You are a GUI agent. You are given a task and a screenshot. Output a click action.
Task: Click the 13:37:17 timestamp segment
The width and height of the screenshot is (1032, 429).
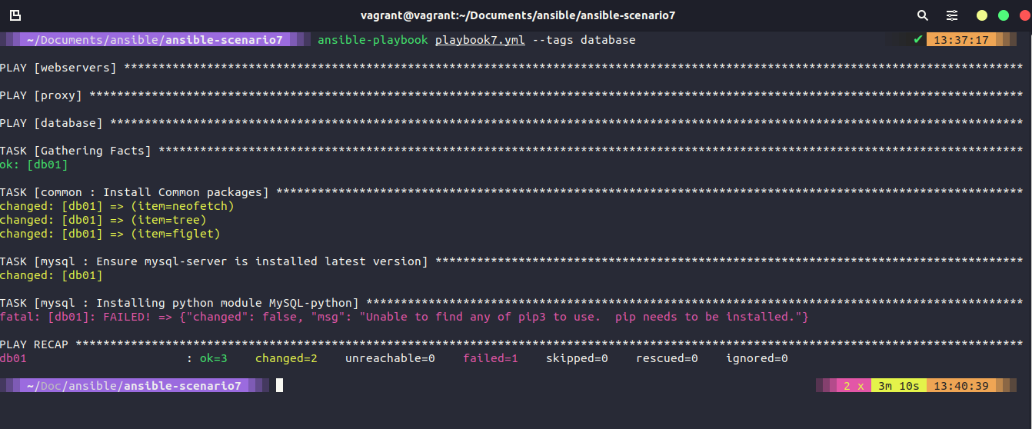[x=961, y=40]
